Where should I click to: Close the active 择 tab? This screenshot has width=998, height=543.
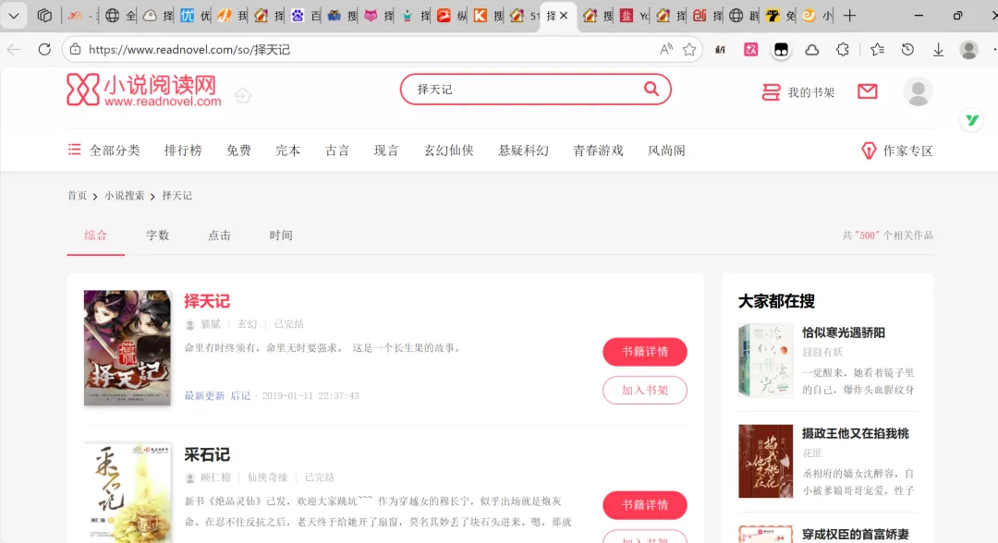564,16
